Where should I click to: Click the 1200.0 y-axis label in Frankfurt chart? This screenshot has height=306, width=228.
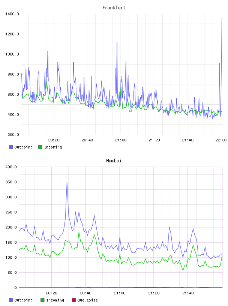12,34
